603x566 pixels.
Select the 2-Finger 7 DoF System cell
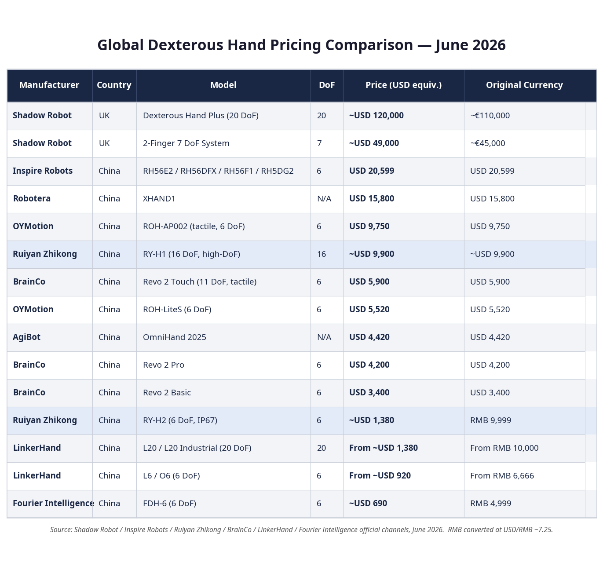(223, 143)
